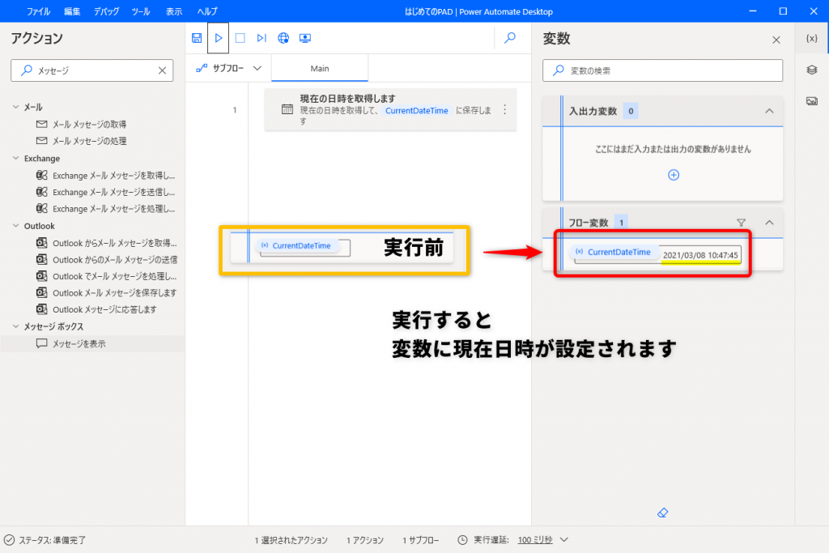Click the 100 ミリ秒 run delay link
This screenshot has width=829, height=553.
(535, 540)
